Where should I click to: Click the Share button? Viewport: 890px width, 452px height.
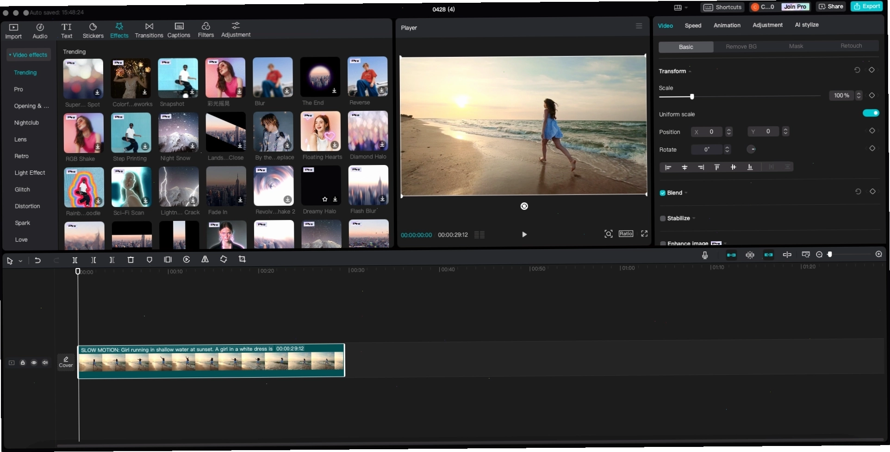(831, 6)
